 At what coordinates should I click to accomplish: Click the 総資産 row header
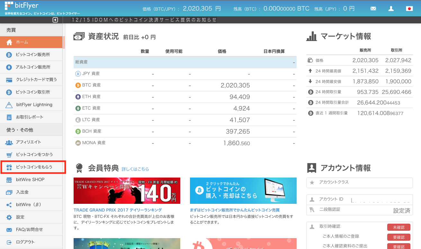(185, 62)
